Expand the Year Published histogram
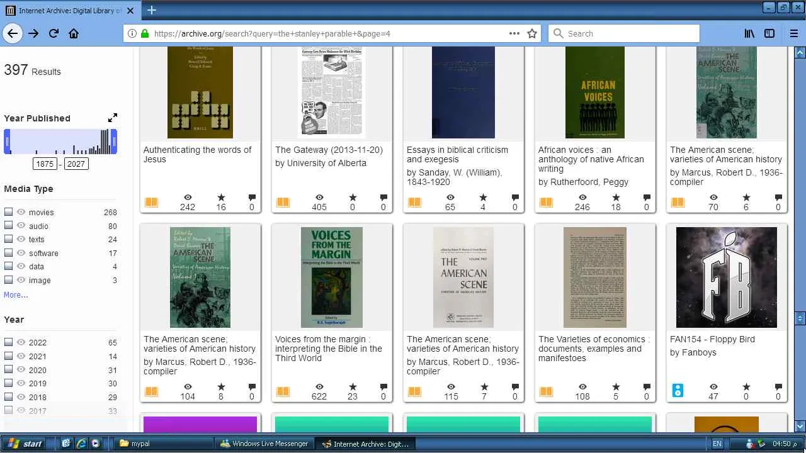Screen dimensions: 806x453 [113, 118]
